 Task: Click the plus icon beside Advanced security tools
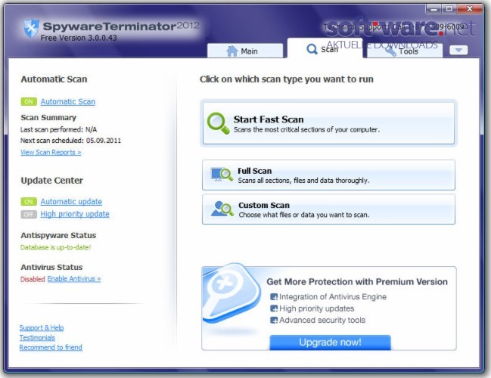[274, 320]
